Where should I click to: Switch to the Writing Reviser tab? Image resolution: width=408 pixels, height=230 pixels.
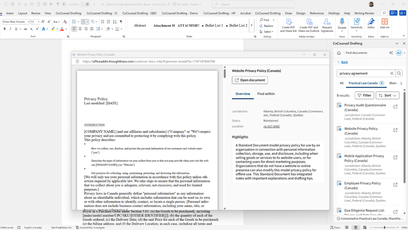tap(364, 13)
